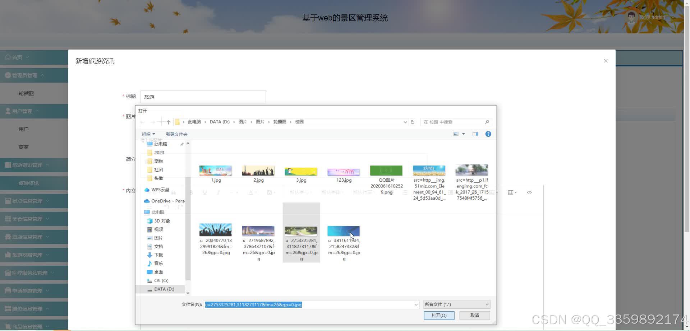Click the forward arrow in file dialog
Viewport: 690px width, 331px height.
tap(152, 122)
